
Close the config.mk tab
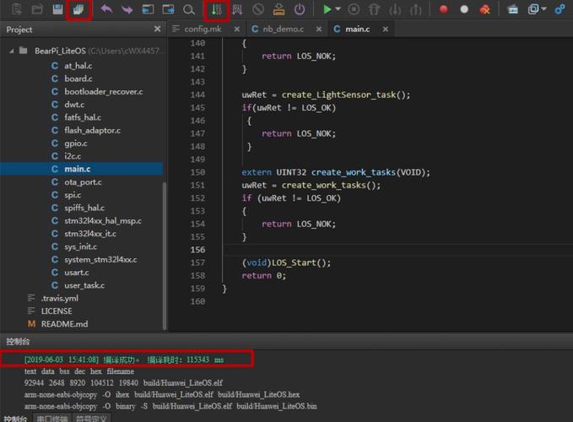[x=237, y=29]
